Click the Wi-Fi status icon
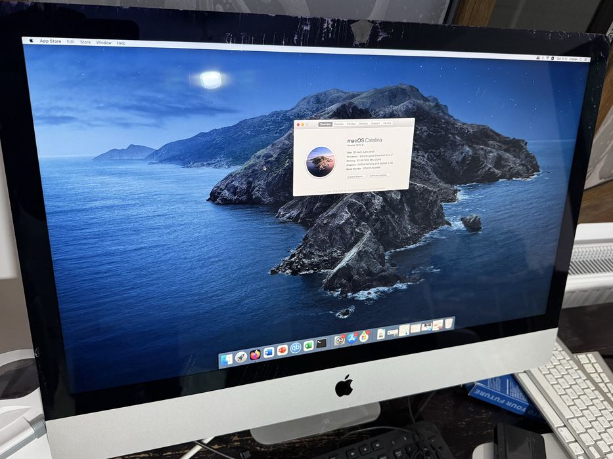Image resolution: width=613 pixels, height=459 pixels. tap(548, 58)
